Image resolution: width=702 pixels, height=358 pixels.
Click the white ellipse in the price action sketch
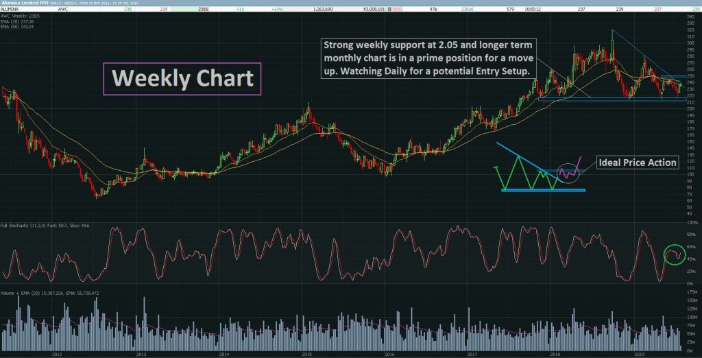tap(568, 173)
